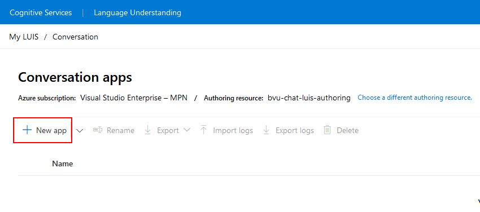The image size is (480, 212).
Task: Open Cognitive Services in the top bar
Action: tap(41, 12)
